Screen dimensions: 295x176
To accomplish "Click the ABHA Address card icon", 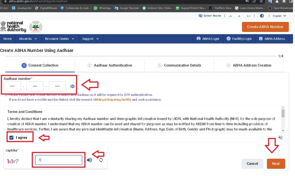I will [x=261, y=39].
